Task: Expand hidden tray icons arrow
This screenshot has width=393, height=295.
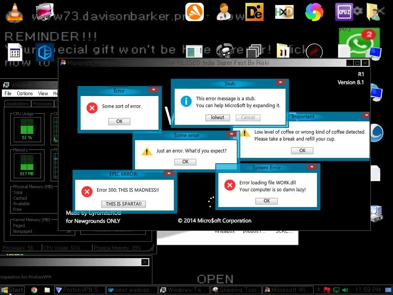Action: click(319, 290)
